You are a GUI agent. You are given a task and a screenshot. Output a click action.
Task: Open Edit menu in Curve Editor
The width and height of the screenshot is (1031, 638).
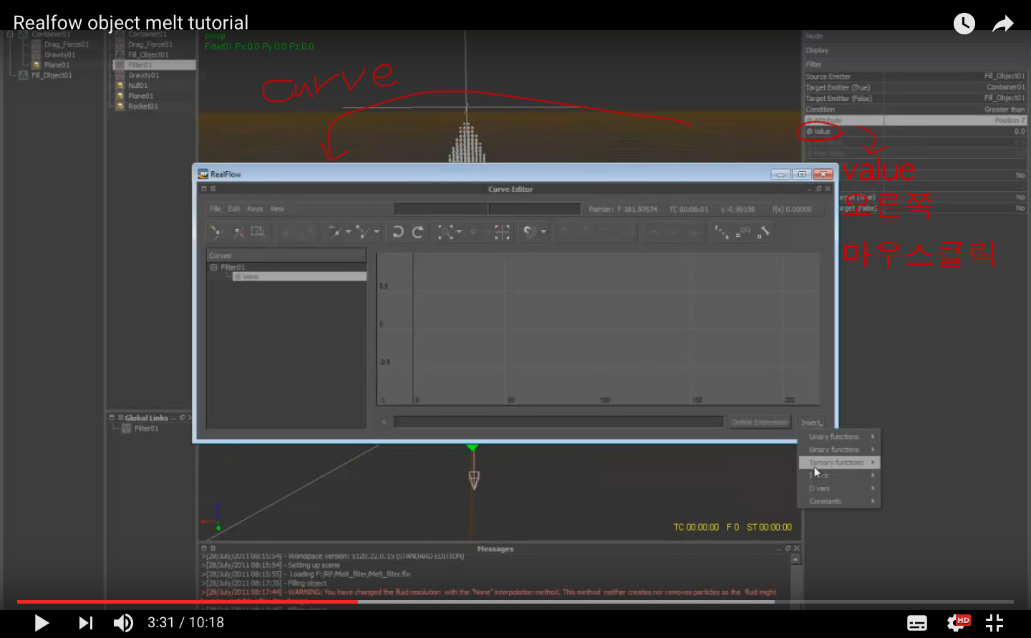234,209
